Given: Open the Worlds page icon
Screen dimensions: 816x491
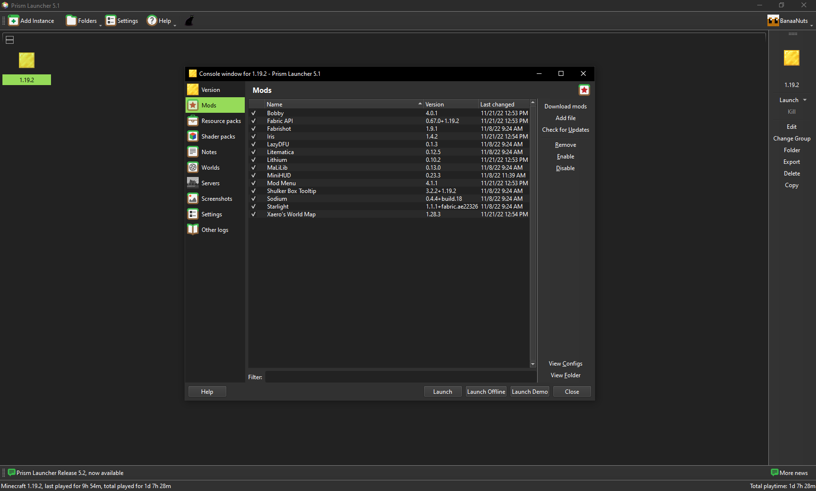Looking at the screenshot, I should click(x=193, y=168).
